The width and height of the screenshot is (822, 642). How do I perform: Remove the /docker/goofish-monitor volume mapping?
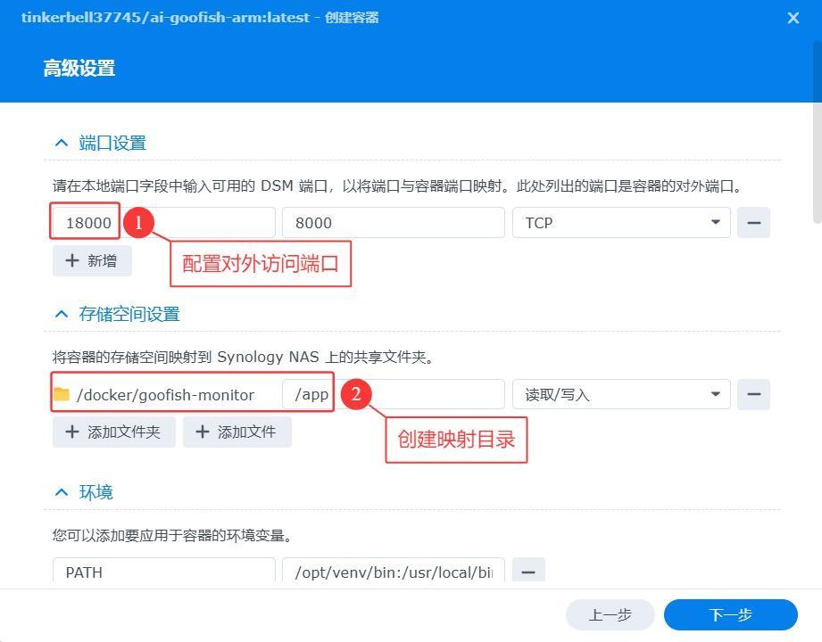753,394
